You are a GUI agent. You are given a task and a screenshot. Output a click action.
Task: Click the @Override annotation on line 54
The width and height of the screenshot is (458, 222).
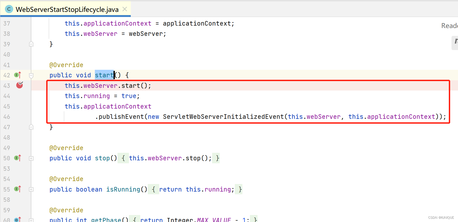tap(66, 179)
